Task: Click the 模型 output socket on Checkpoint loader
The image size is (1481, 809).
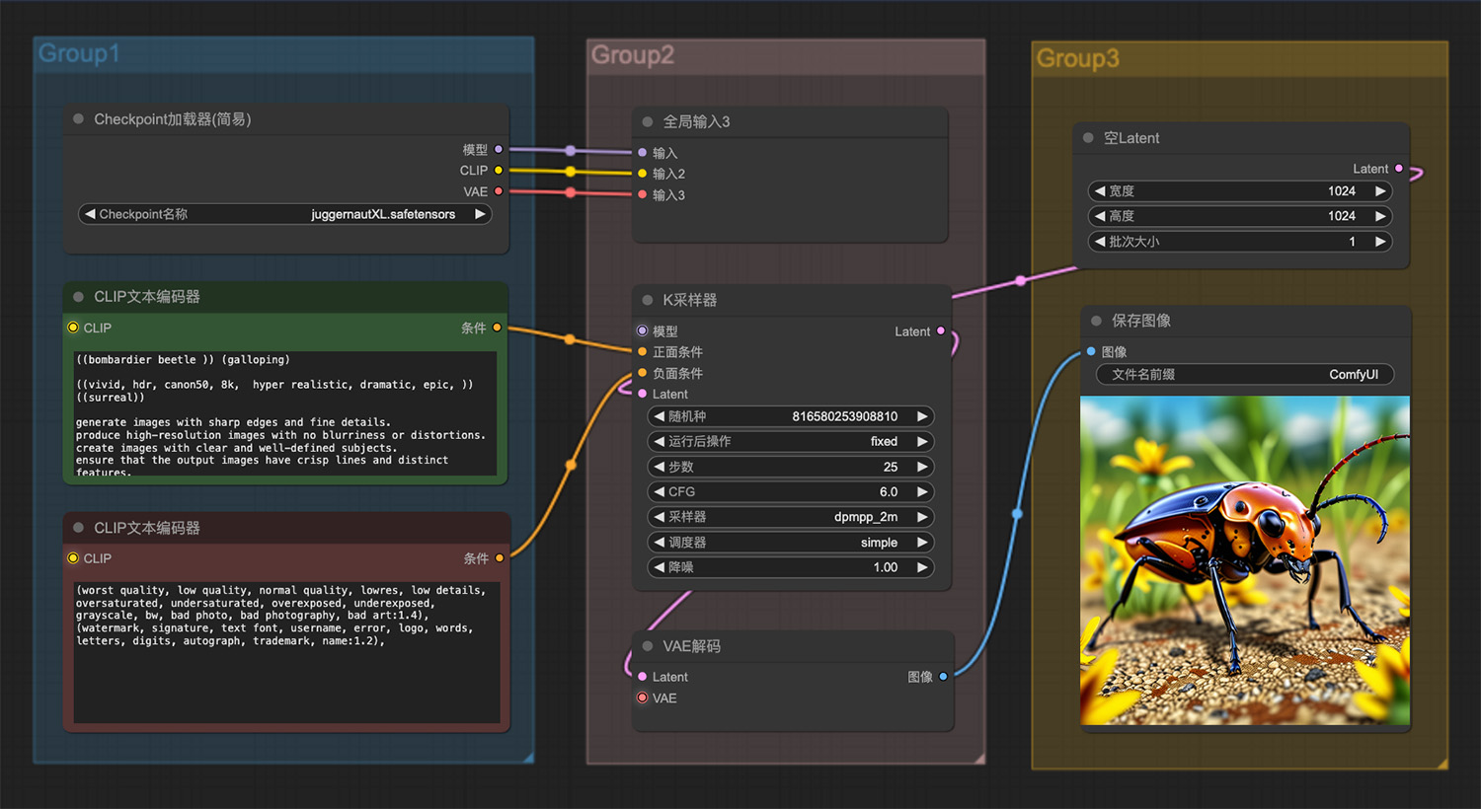Action: coord(499,149)
